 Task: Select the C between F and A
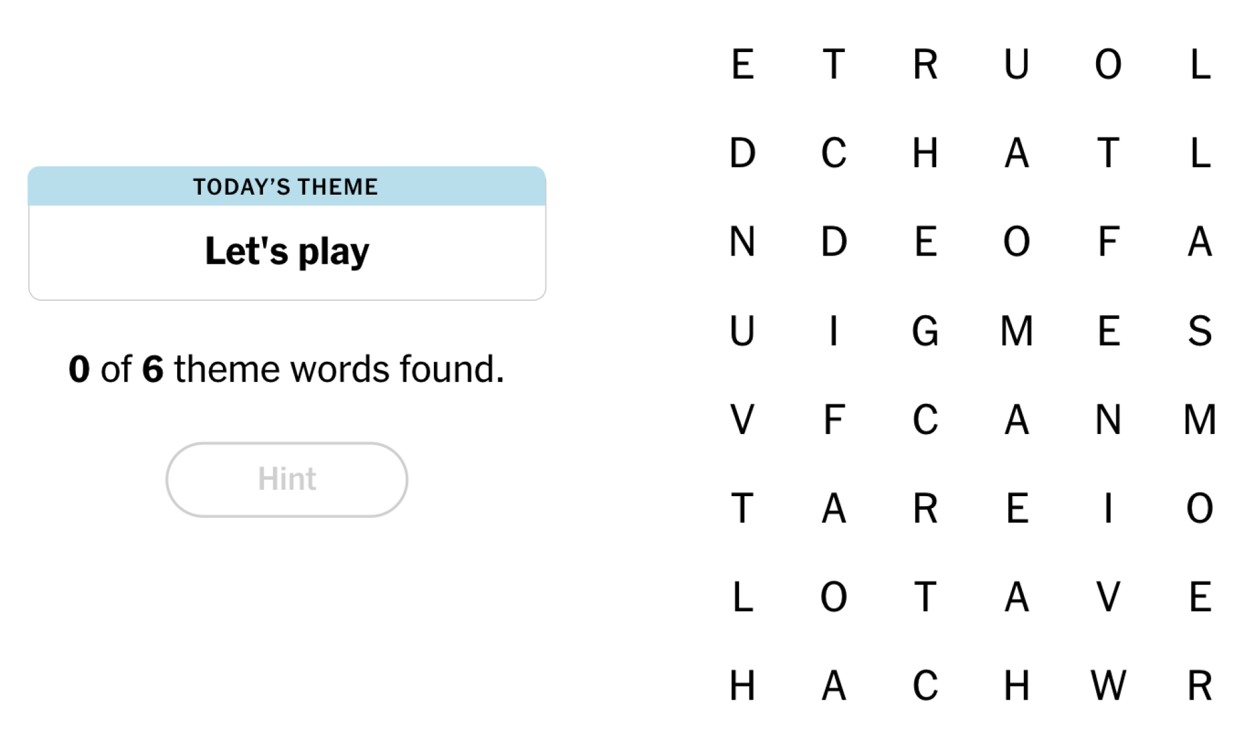pyautogui.click(x=925, y=420)
